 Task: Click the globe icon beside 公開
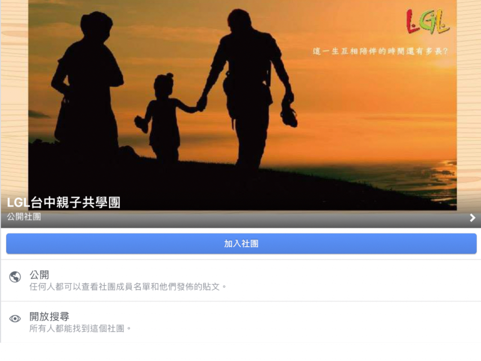pos(15,277)
